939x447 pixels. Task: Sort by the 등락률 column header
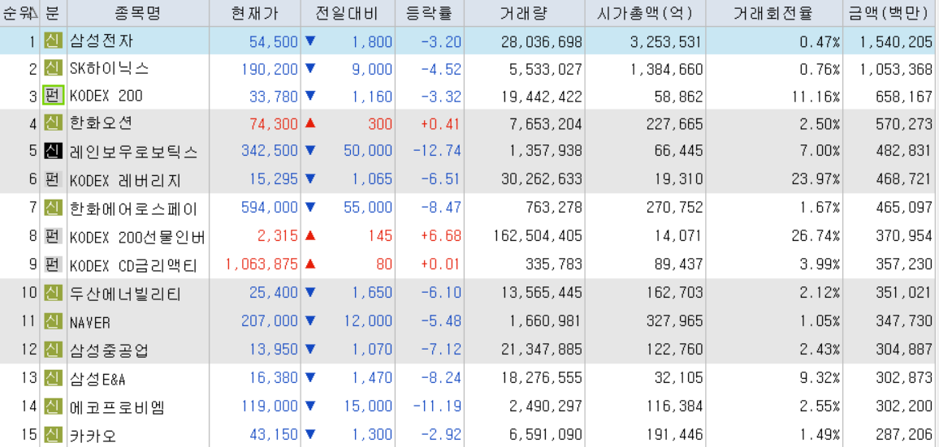point(429,13)
